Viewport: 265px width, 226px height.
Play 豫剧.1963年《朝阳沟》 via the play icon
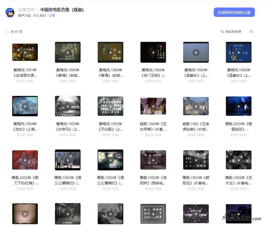tap(196, 160)
